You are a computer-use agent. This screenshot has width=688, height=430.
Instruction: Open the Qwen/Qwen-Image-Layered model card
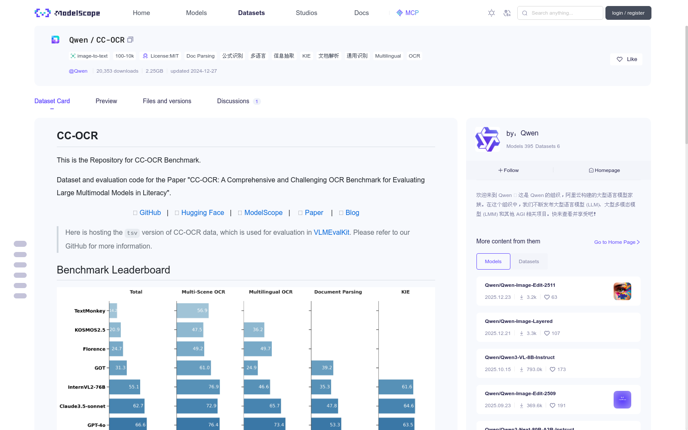tap(559, 327)
